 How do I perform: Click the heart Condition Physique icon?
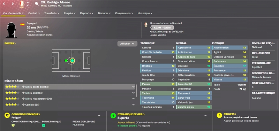point(7,116)
